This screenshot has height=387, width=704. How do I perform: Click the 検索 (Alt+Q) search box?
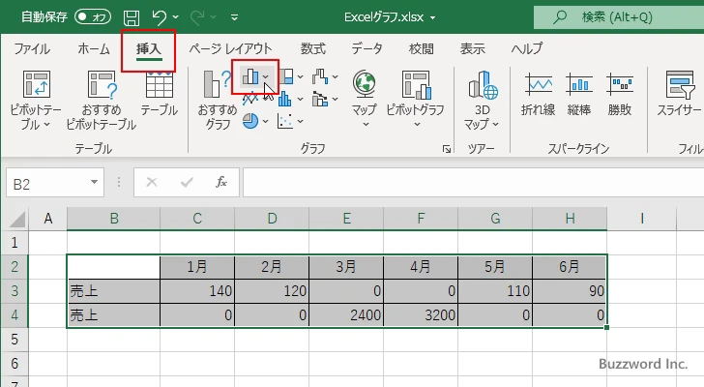click(619, 17)
